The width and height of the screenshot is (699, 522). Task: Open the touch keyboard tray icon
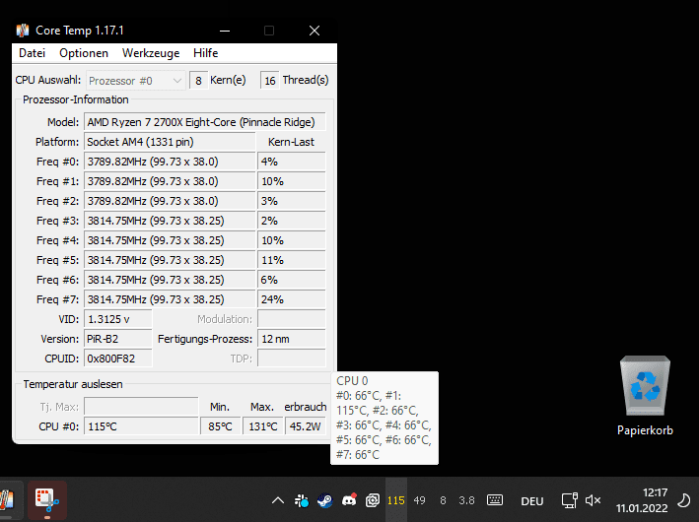click(x=495, y=500)
